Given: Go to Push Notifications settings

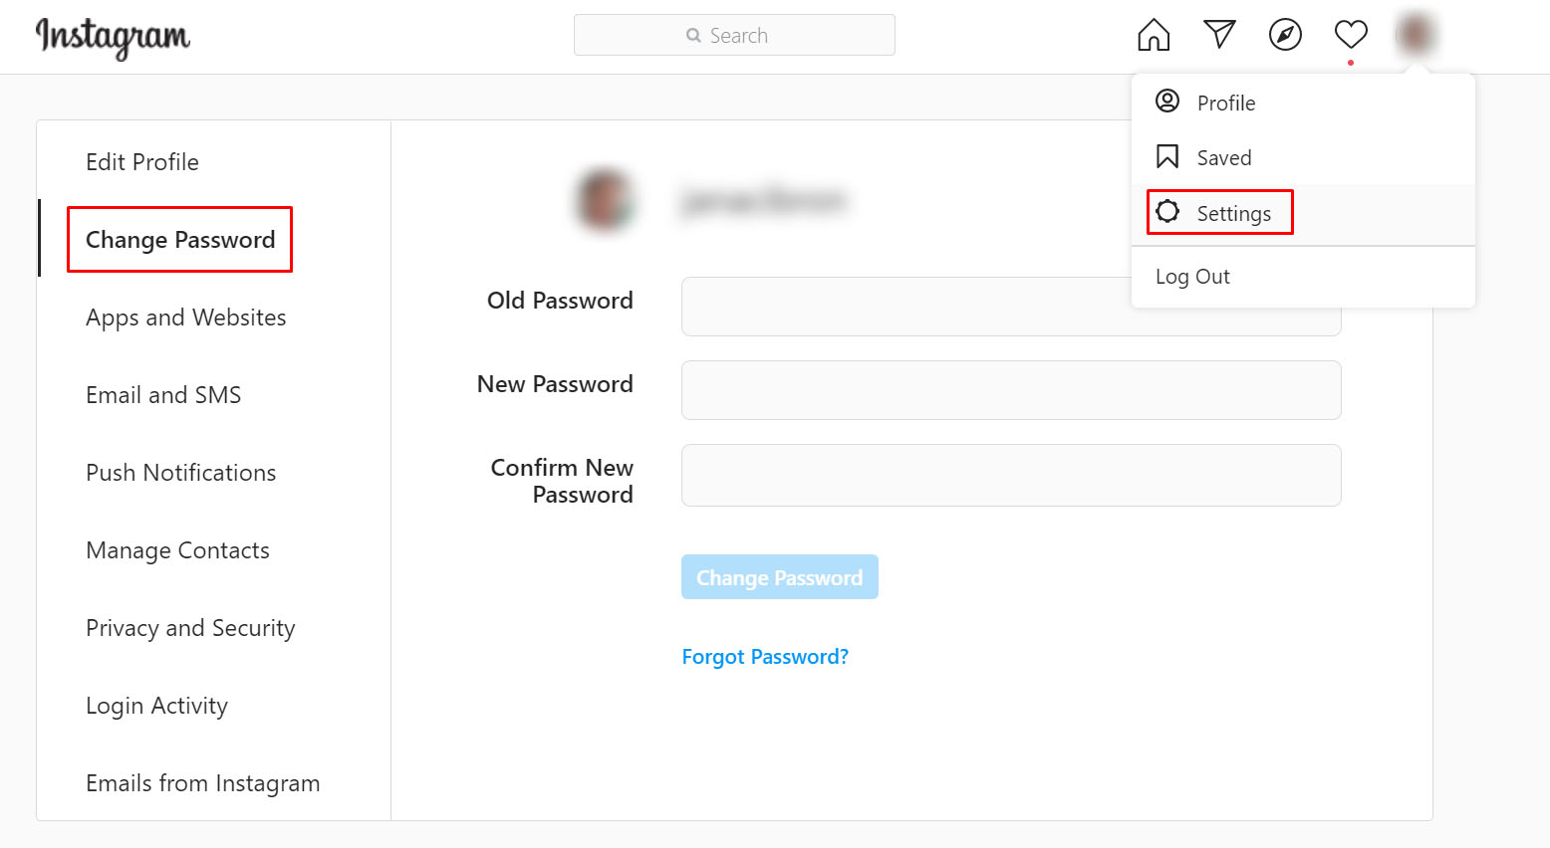Looking at the screenshot, I should click(x=181, y=473).
